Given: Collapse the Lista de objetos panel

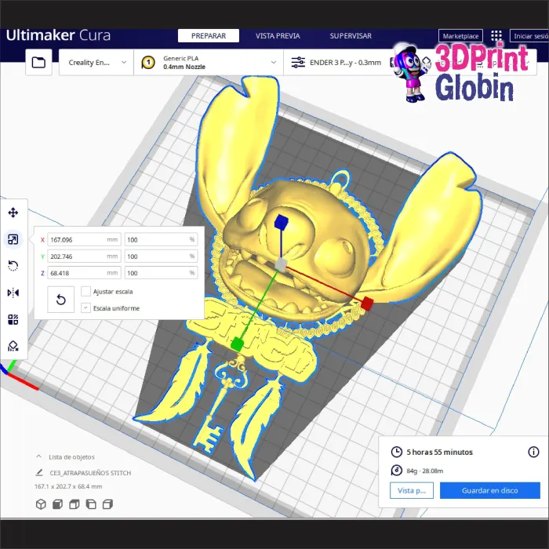Looking at the screenshot, I should tap(39, 456).
